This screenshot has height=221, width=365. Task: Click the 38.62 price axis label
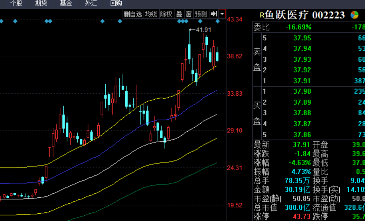(x=235, y=56)
